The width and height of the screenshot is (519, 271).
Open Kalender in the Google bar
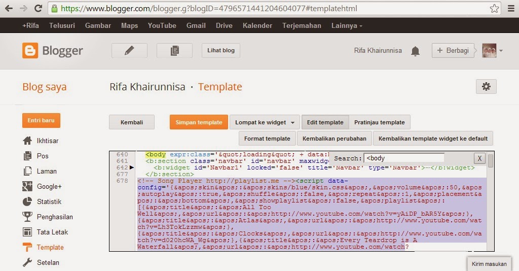(257, 25)
